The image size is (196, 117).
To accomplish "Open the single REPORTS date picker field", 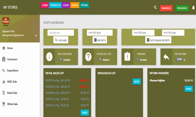I will point(100,33).
